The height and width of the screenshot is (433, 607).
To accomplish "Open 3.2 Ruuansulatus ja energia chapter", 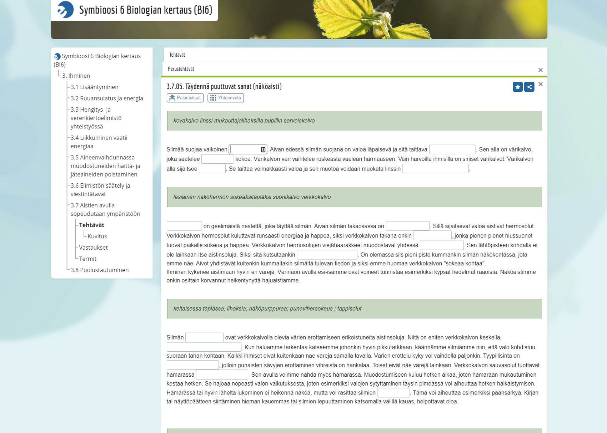I will coord(106,98).
